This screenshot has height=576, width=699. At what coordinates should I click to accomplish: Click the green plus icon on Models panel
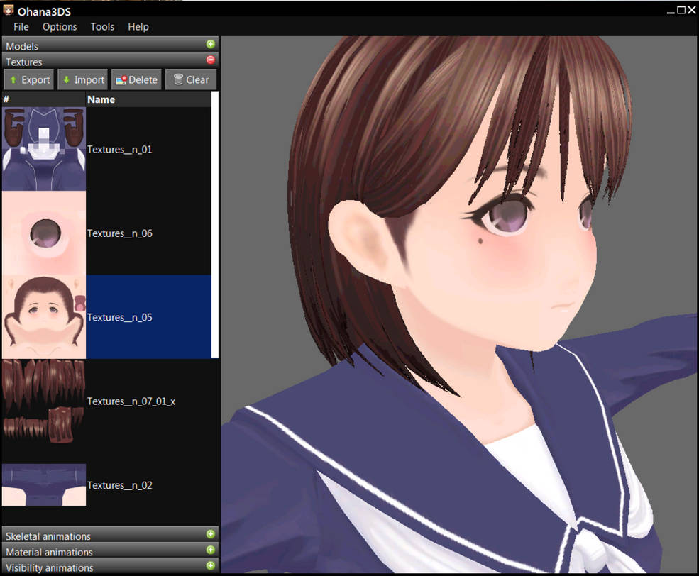coord(210,44)
